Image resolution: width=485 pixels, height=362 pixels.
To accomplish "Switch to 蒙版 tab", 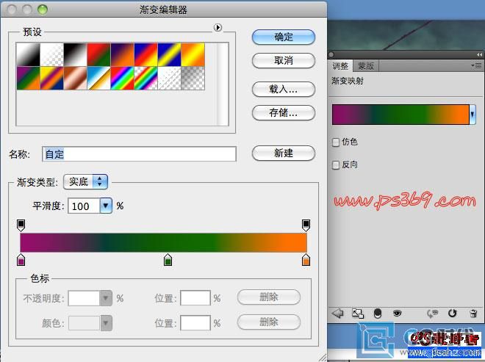I will pos(366,66).
